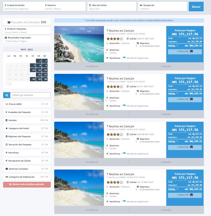Select day 15 in the Mayo 2021 calendar
The width and height of the screenshot is (211, 216).
tap(39, 70)
